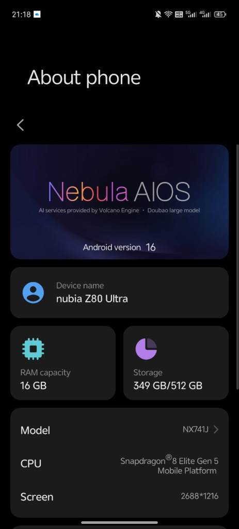Select the CPU Snapdragon row
This screenshot has width=239, height=529.
click(x=119, y=463)
